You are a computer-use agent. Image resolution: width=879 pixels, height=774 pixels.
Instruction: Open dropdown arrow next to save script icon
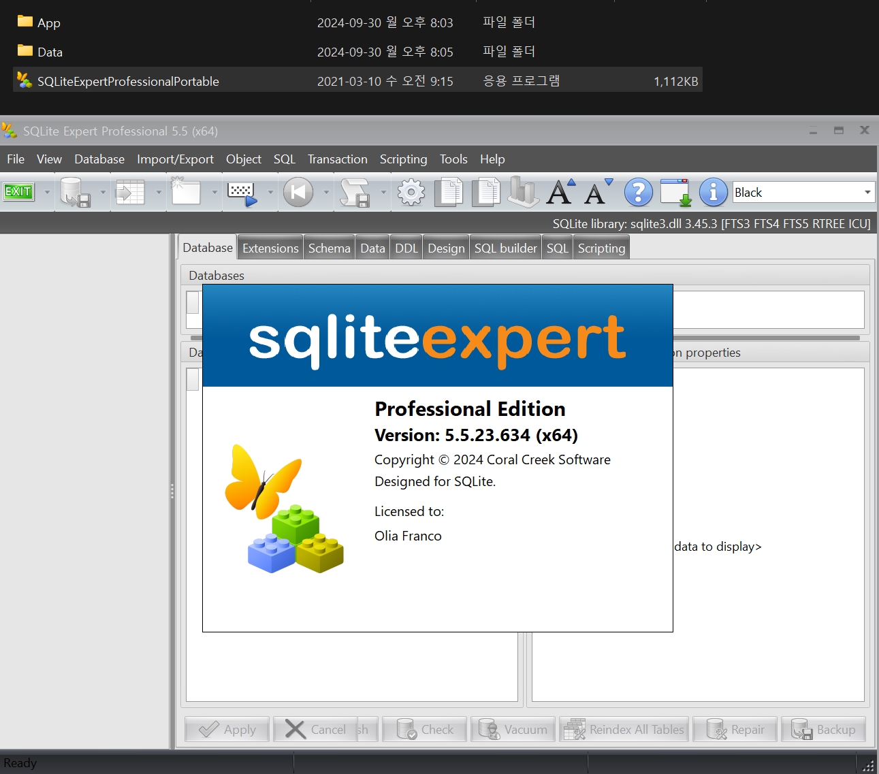coord(383,192)
